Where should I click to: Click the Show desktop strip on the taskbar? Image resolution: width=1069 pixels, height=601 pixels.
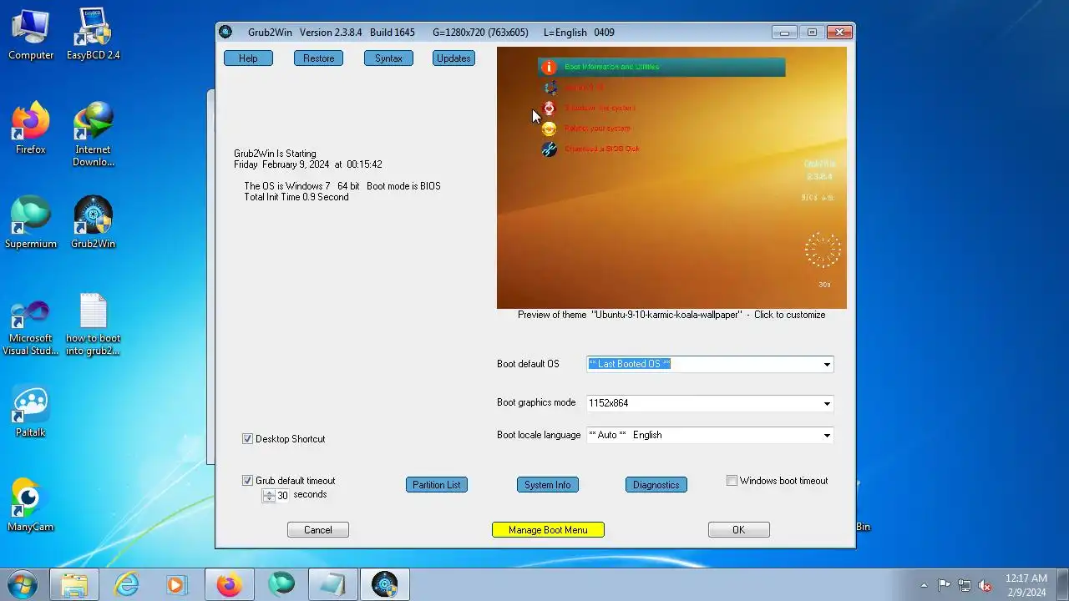click(1062, 584)
